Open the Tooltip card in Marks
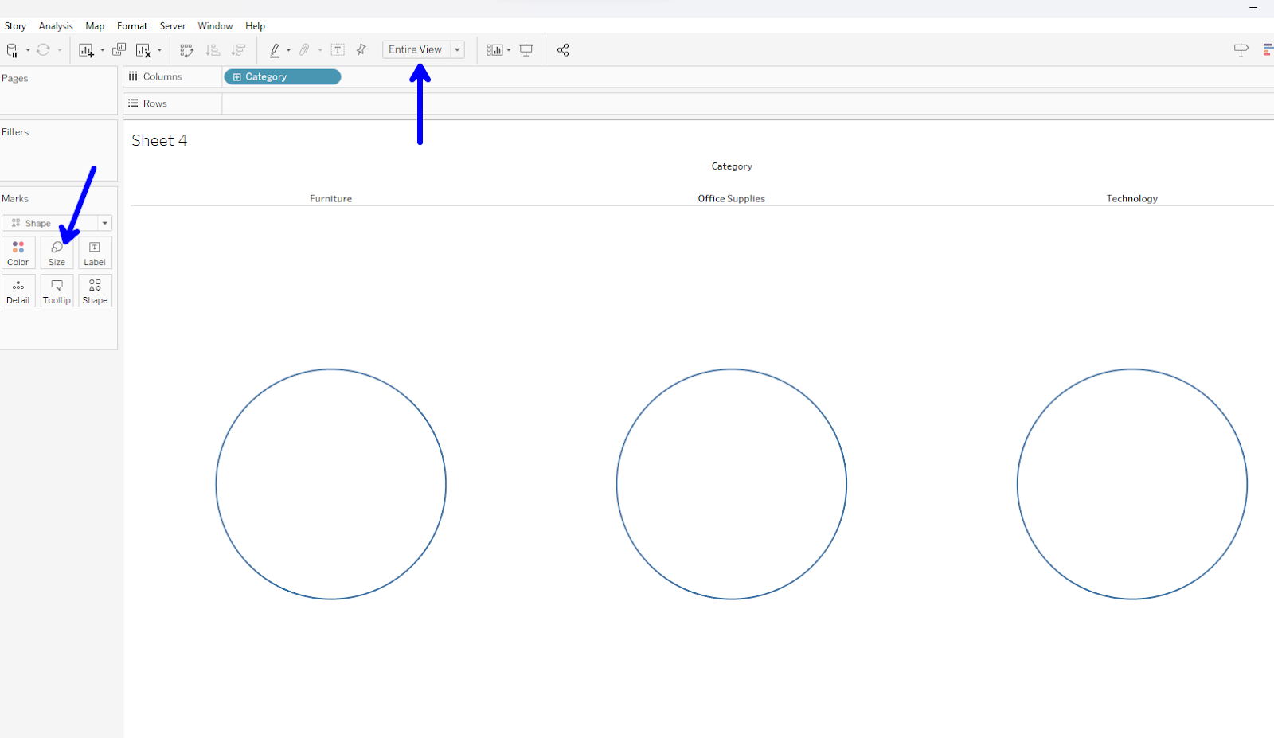This screenshot has width=1274, height=738. pos(57,291)
